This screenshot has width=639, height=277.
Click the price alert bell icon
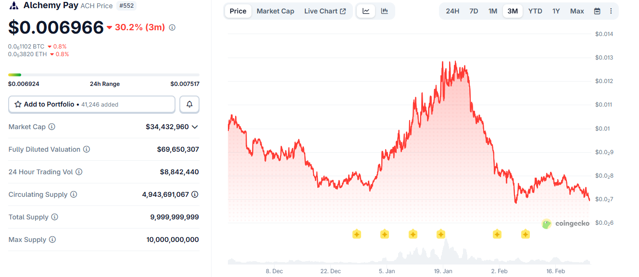pyautogui.click(x=189, y=104)
